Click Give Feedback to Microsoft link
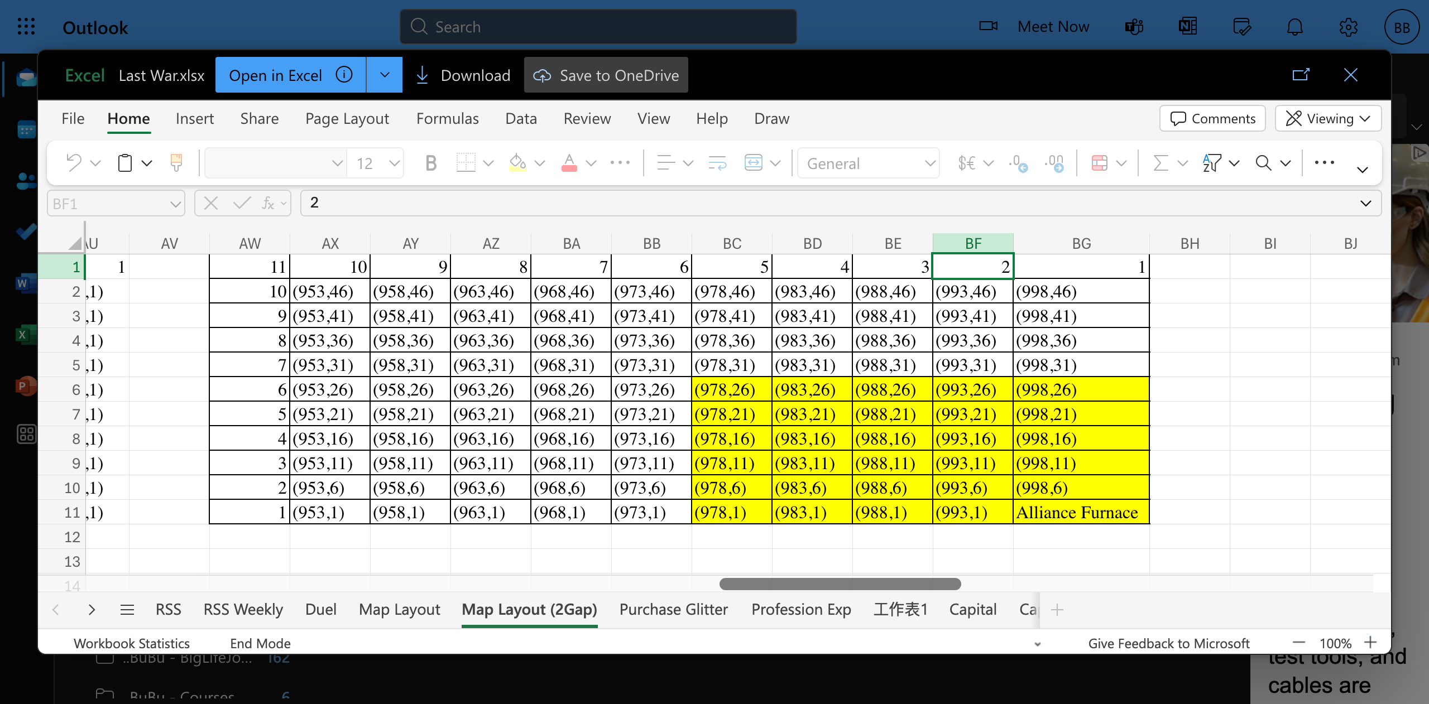1429x704 pixels. coord(1169,643)
